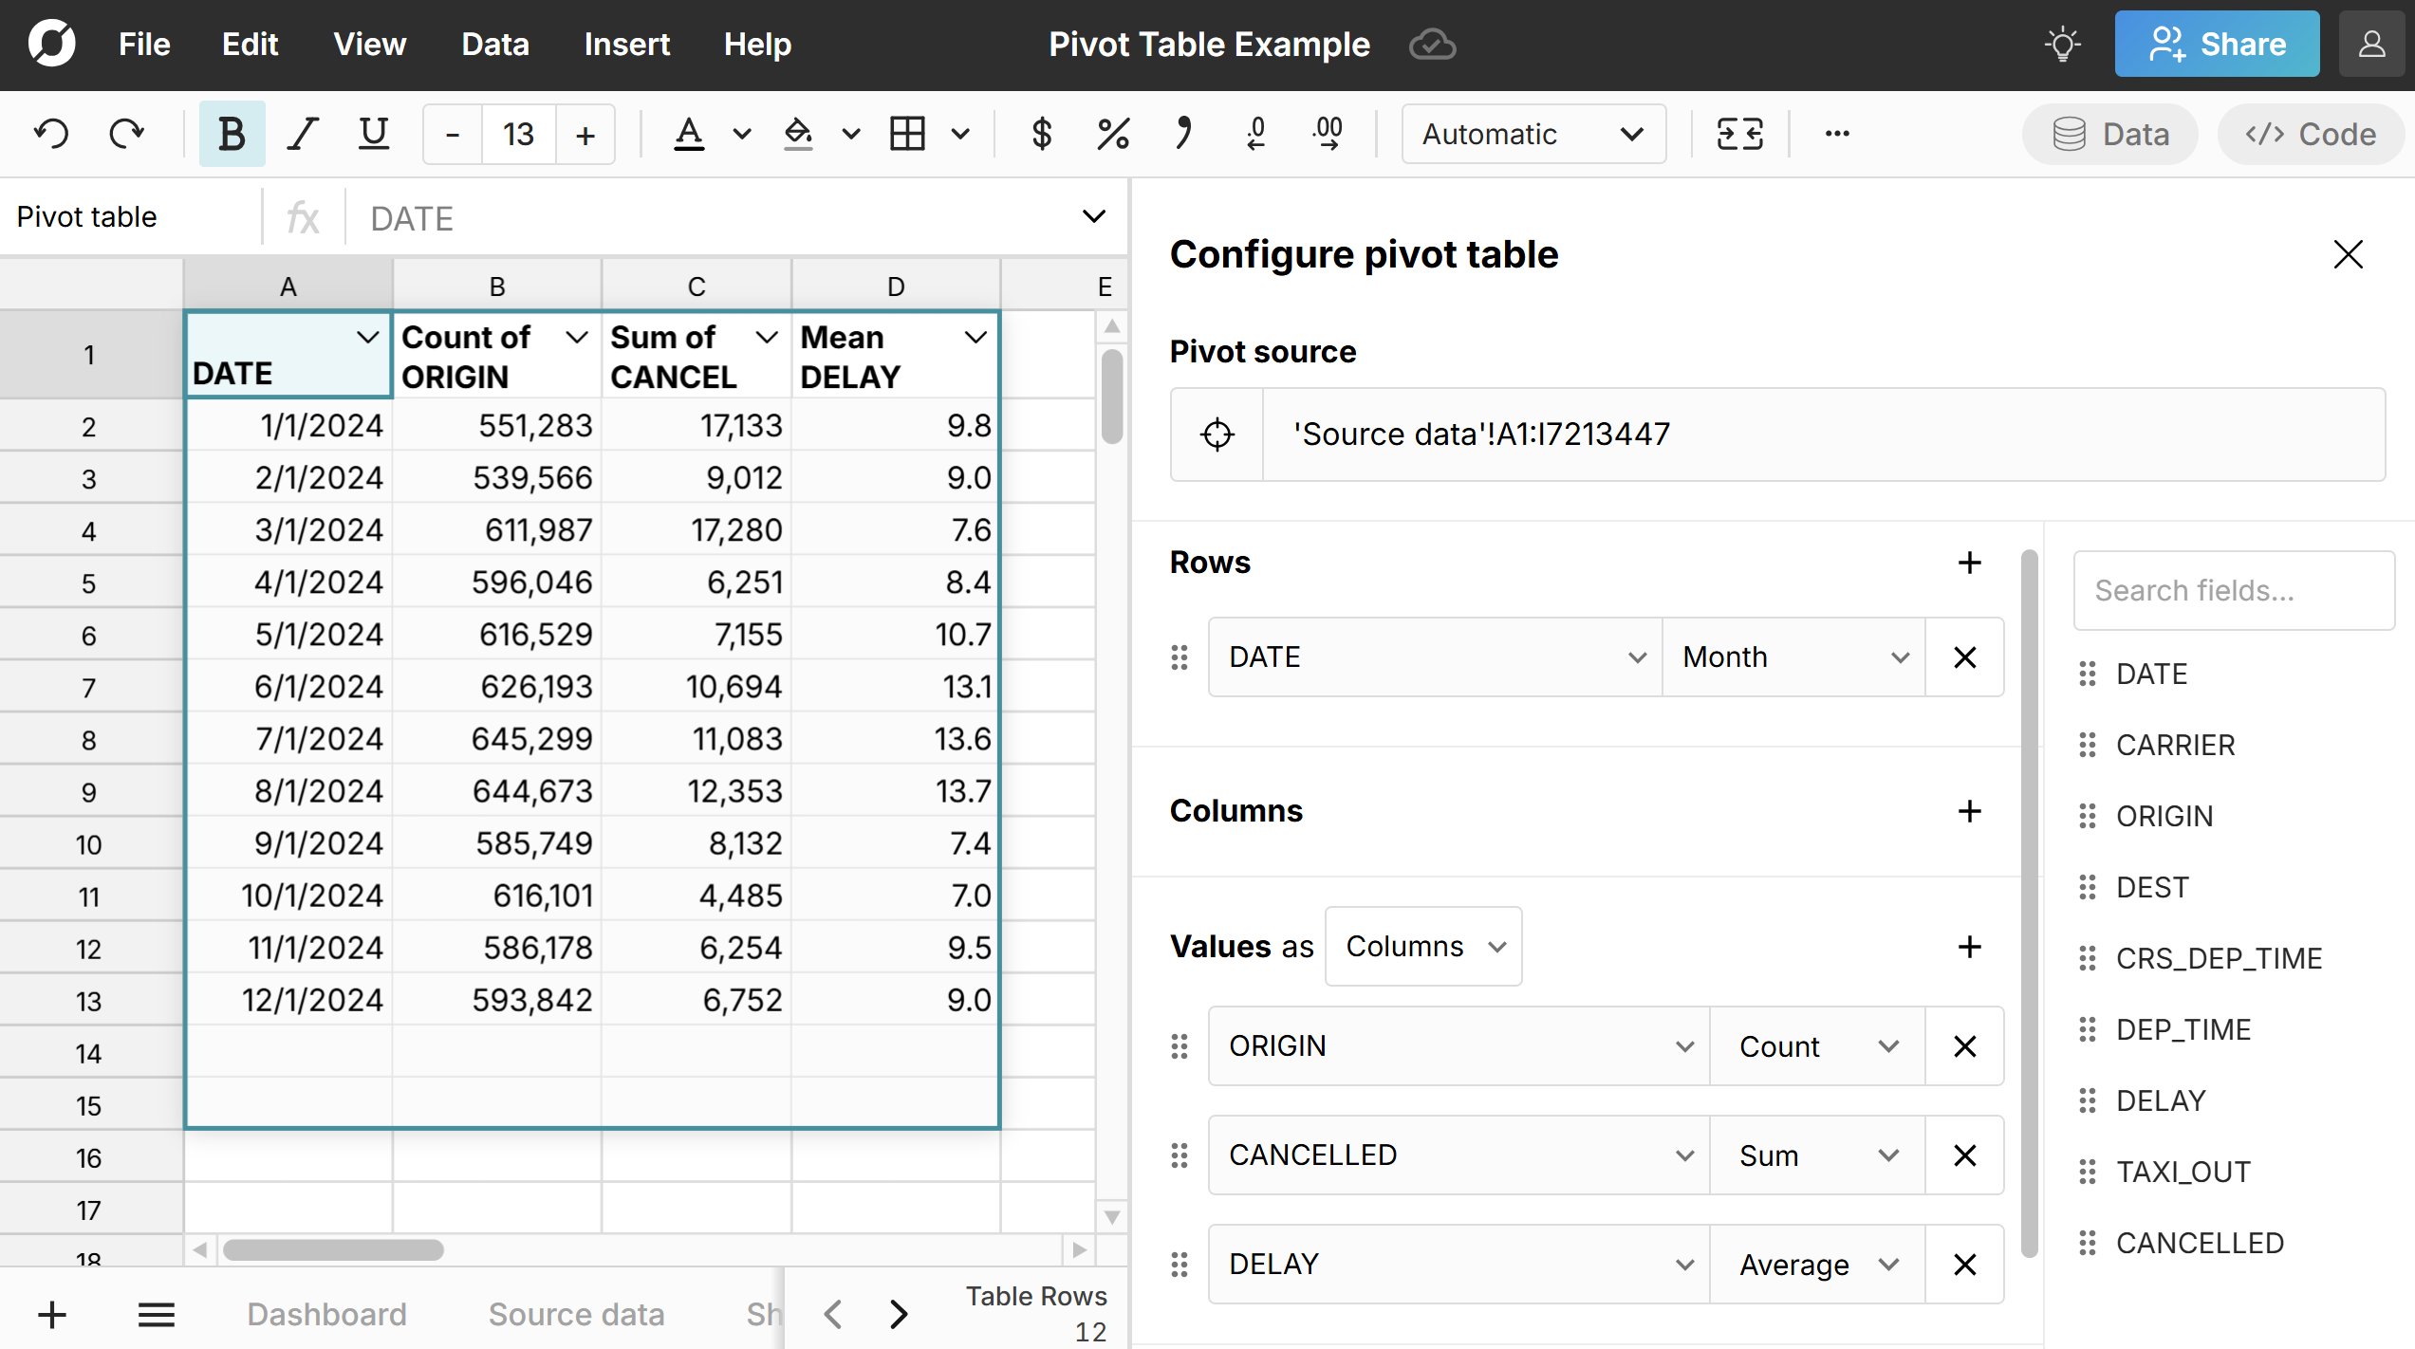
Task: Redo the last action
Action: tap(126, 133)
